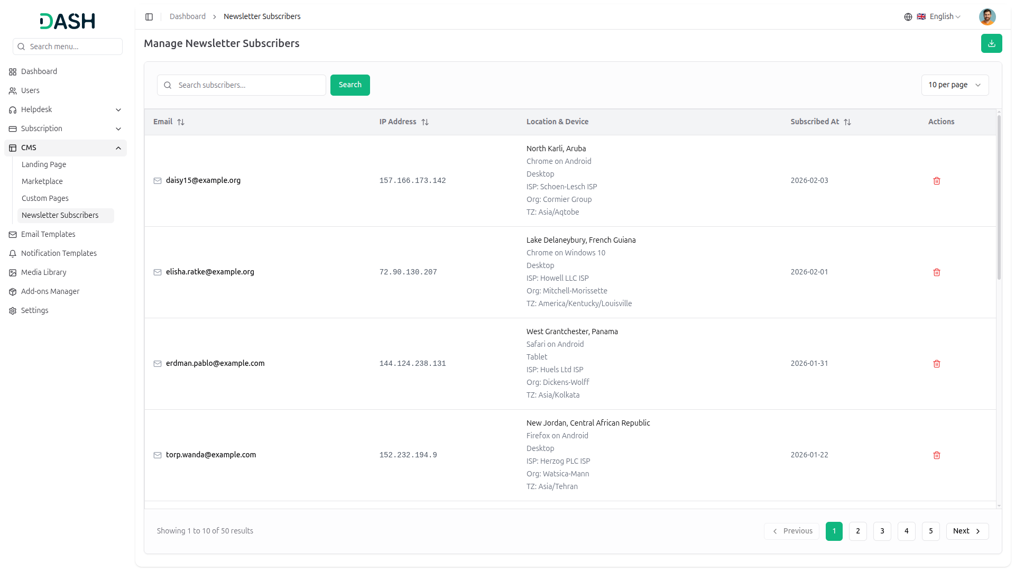Sort the IP Address column

425,122
